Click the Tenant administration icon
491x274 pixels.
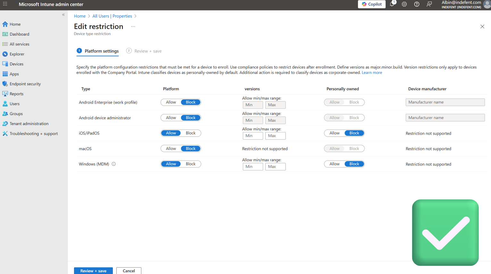pos(5,123)
